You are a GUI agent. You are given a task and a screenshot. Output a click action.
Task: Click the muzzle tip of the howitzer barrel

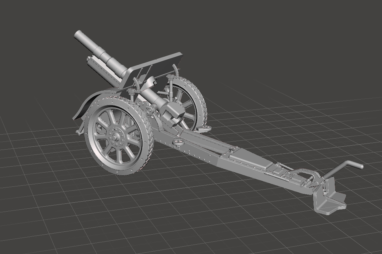click(x=78, y=34)
